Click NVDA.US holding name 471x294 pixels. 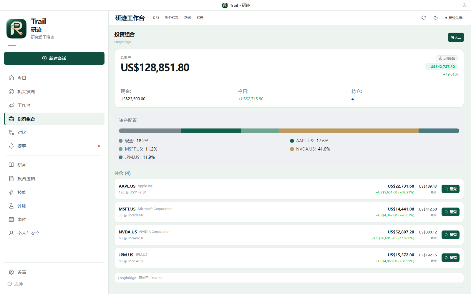(x=128, y=232)
